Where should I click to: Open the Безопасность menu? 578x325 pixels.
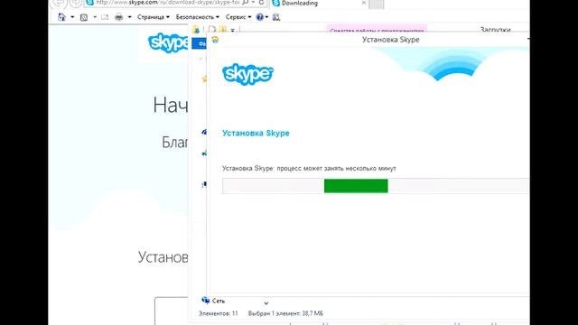pyautogui.click(x=197, y=17)
